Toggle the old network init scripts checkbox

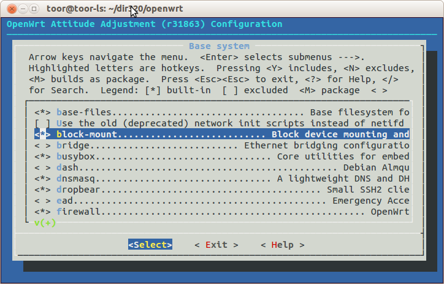(42, 123)
